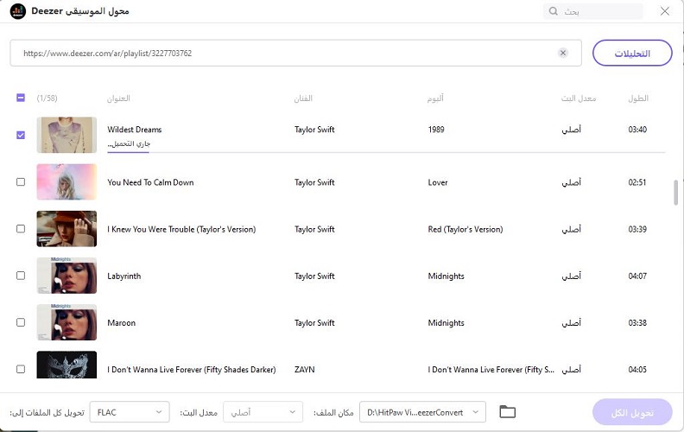
Task: Click the Deezer logo icon
Action: (x=18, y=11)
